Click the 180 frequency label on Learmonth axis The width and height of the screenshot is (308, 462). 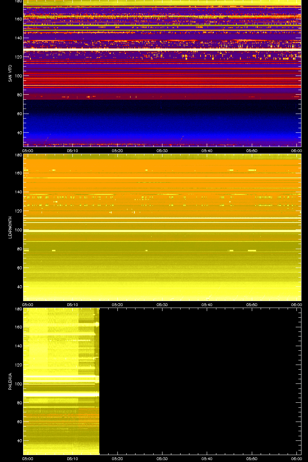pos(18,155)
